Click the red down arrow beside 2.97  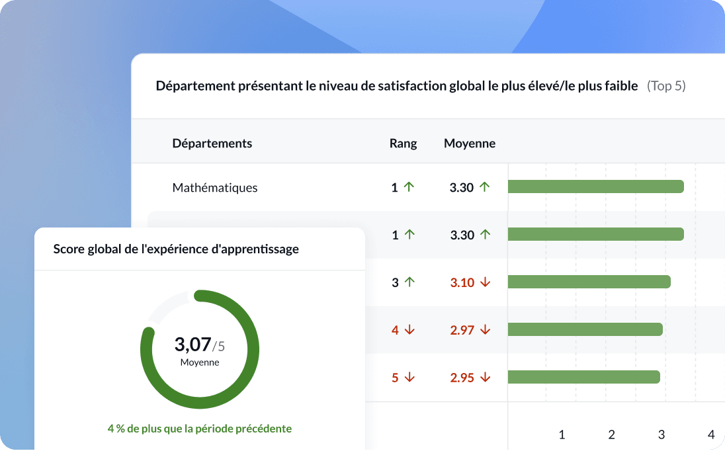click(485, 330)
